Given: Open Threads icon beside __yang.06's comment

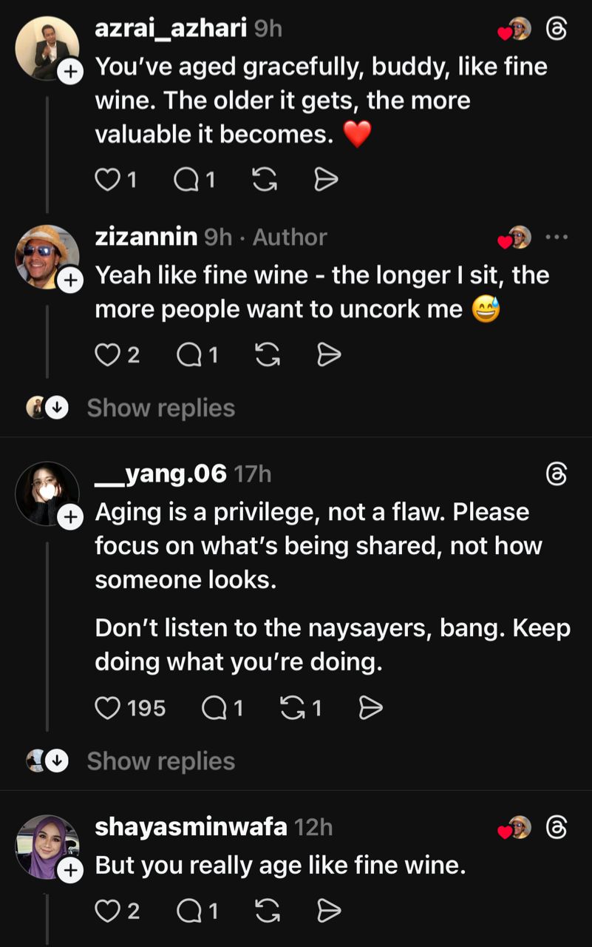Looking at the screenshot, I should [556, 474].
